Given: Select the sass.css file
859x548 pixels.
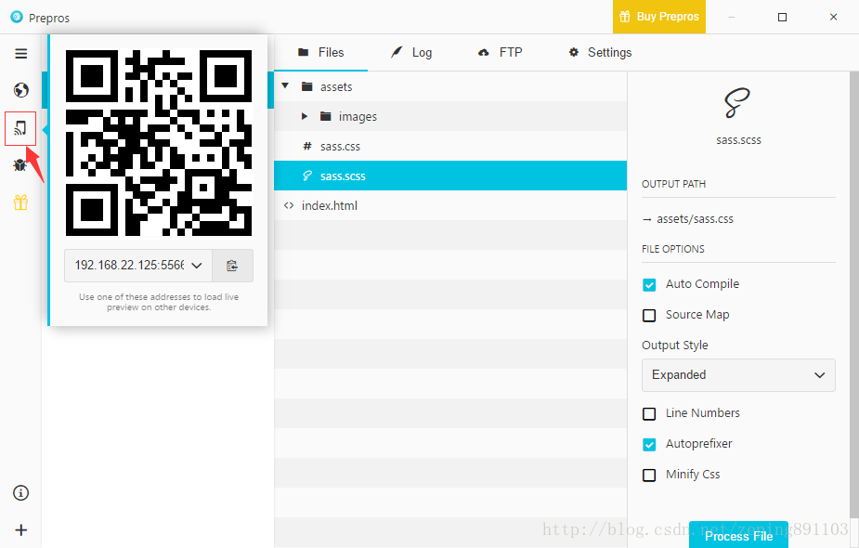Looking at the screenshot, I should [450, 147].
